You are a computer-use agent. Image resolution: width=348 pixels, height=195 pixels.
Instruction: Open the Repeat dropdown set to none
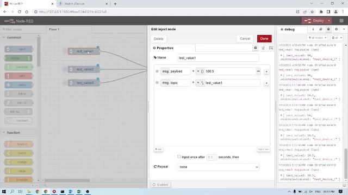tap(218, 167)
